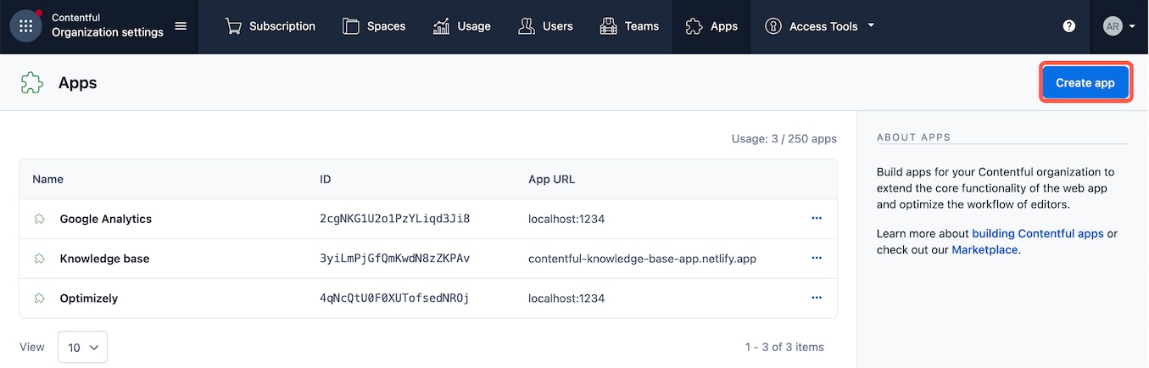The height and width of the screenshot is (368, 1149).
Task: Navigate to the Users tab
Action: click(x=545, y=26)
